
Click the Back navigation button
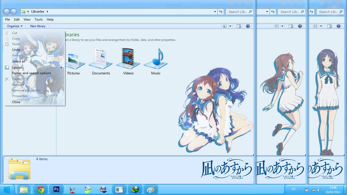point(6,11)
